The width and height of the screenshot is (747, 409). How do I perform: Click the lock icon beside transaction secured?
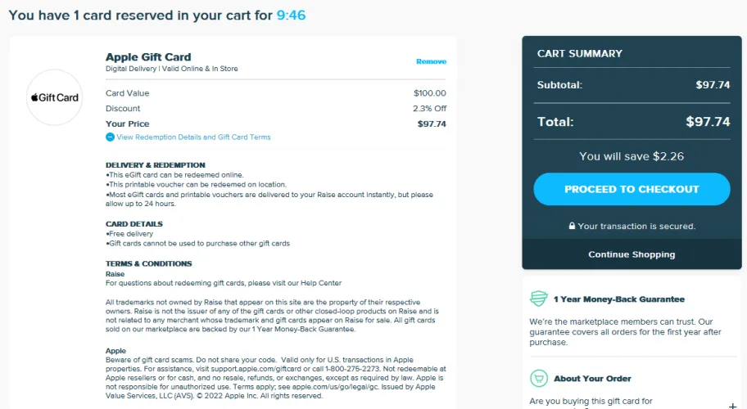[572, 227]
